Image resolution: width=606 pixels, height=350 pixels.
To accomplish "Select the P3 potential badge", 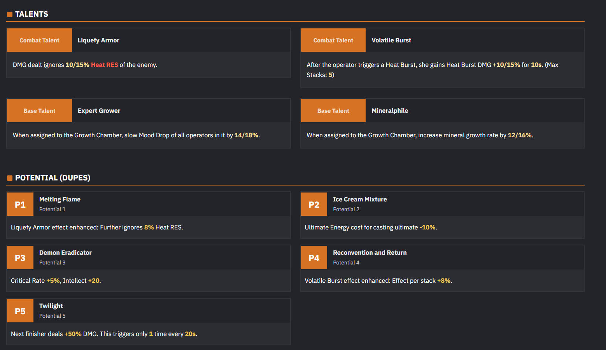I will coord(20,258).
